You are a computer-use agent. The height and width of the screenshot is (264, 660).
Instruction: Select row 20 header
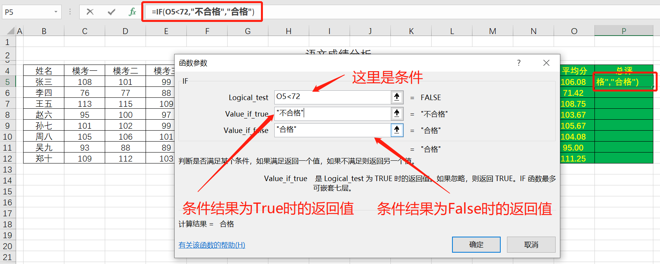pos(7,246)
